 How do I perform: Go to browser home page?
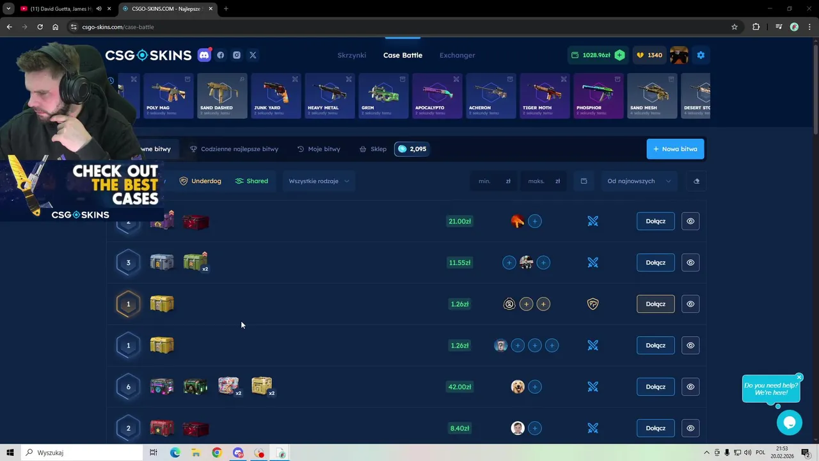click(x=55, y=27)
